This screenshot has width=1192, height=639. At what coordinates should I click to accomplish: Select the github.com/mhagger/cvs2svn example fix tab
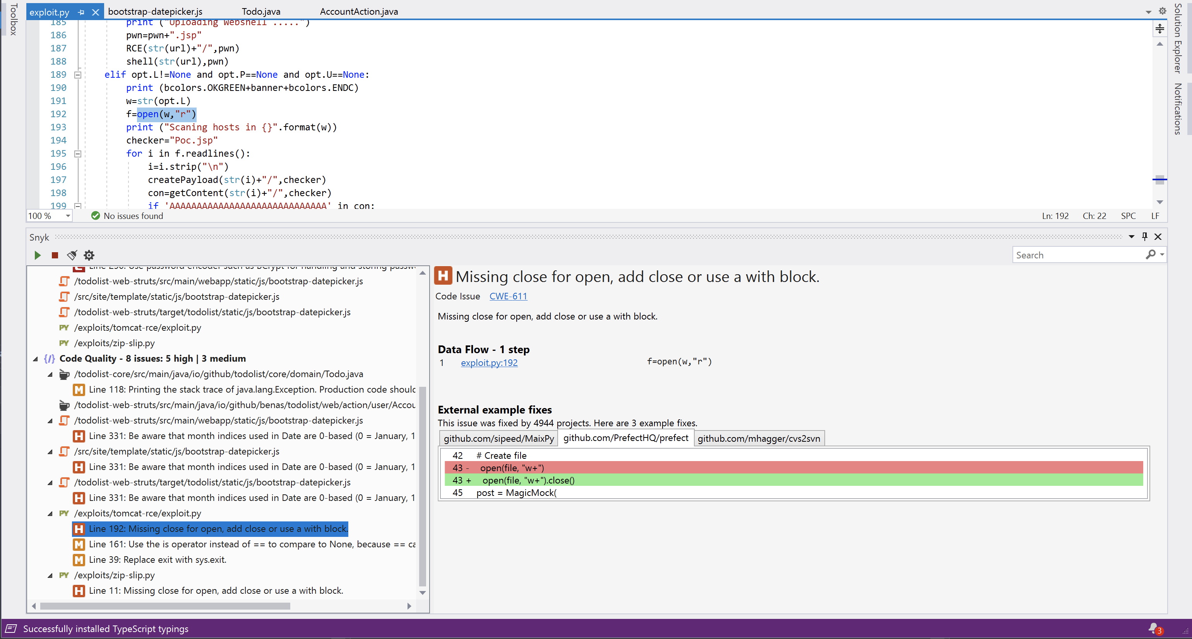pos(759,438)
